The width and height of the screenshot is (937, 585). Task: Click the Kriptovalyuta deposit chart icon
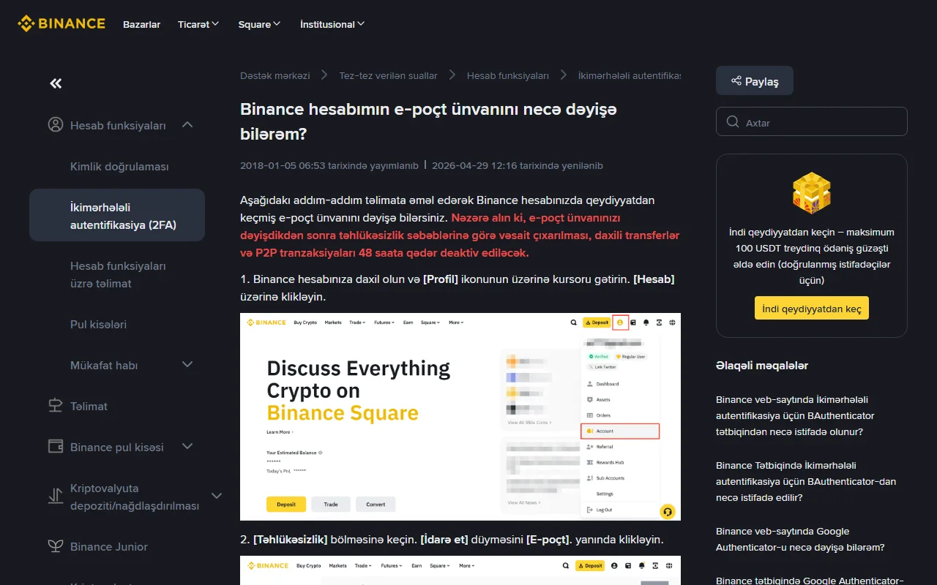click(56, 497)
